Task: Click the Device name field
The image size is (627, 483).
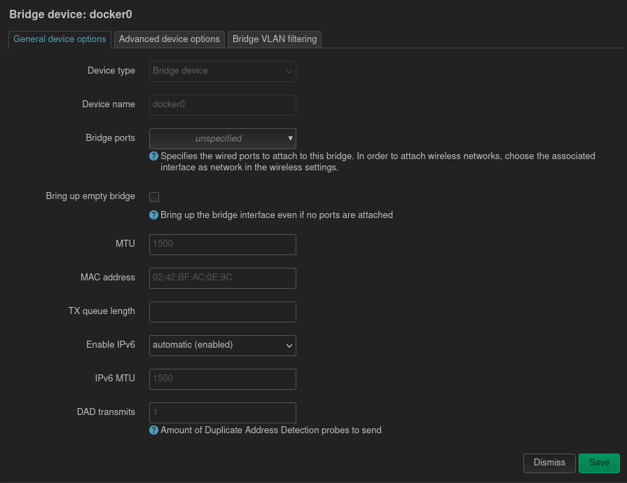Action: coord(222,104)
